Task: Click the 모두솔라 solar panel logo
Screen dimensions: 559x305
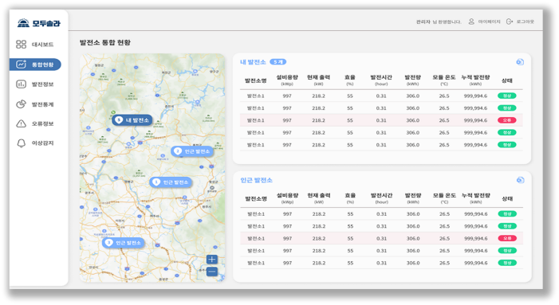Action: [39, 23]
